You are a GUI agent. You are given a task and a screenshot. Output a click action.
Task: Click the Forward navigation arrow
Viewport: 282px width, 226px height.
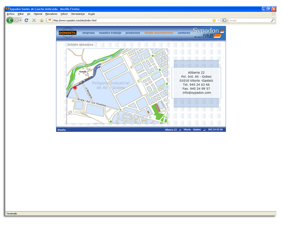click(16, 20)
